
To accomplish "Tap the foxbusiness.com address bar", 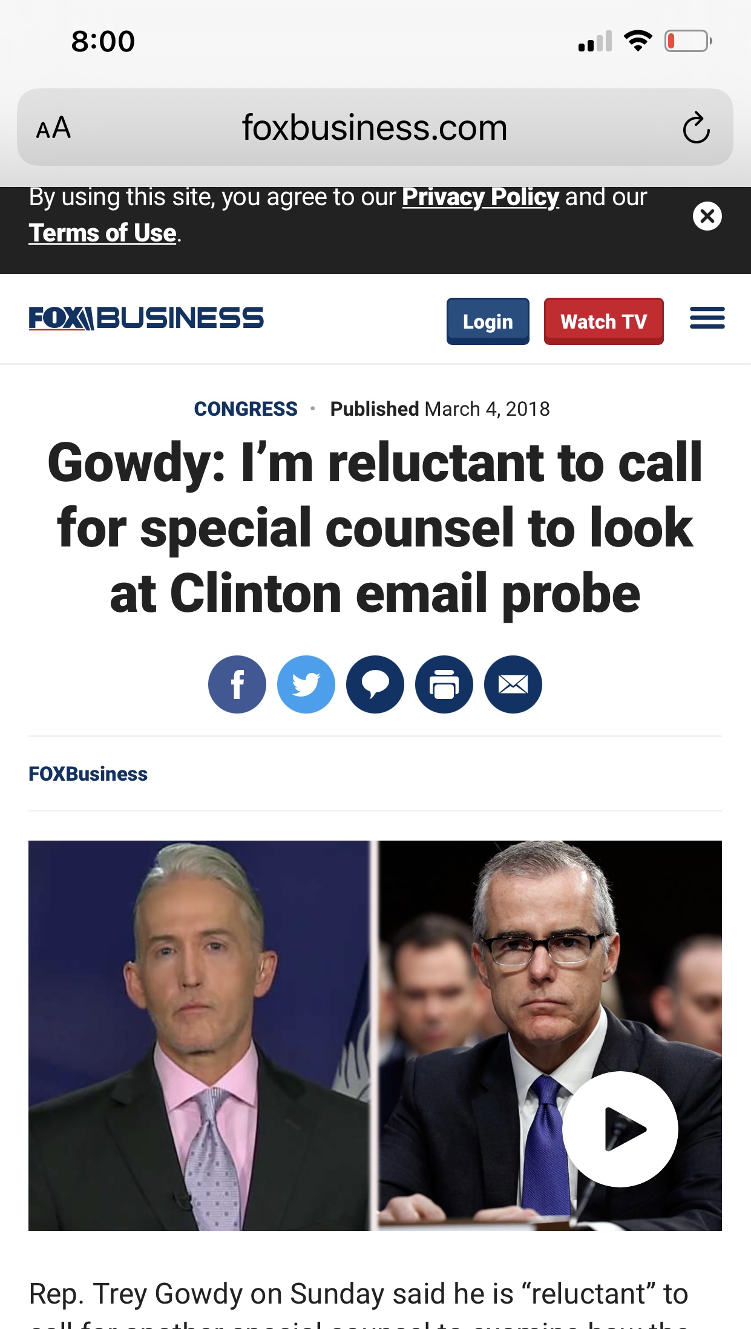I will coord(375,128).
